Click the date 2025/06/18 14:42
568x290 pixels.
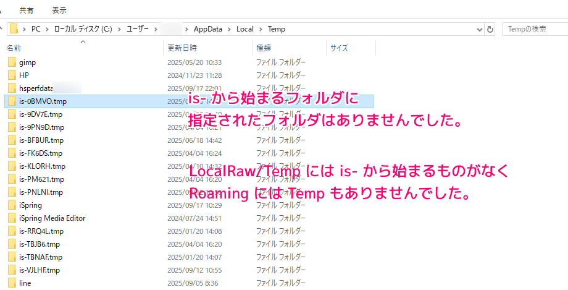tap(194, 140)
